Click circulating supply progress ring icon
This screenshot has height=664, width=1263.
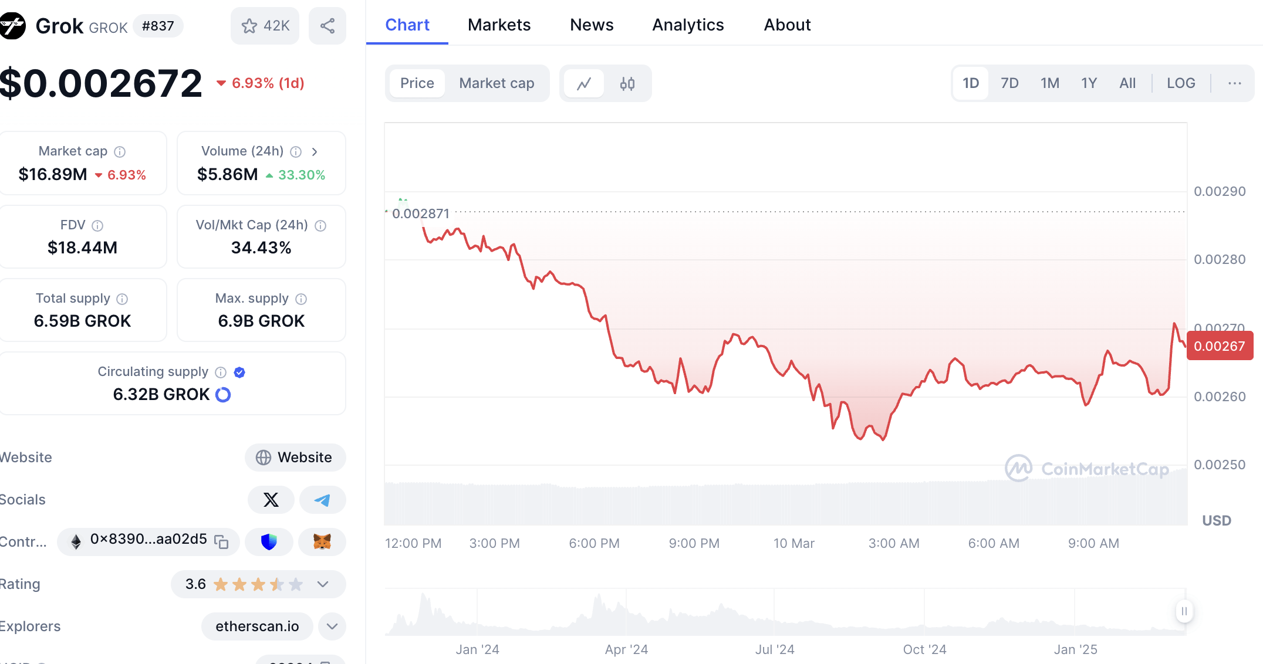[223, 395]
